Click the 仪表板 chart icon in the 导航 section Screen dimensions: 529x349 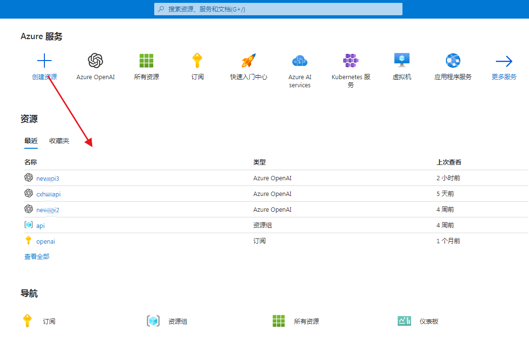coord(404,321)
